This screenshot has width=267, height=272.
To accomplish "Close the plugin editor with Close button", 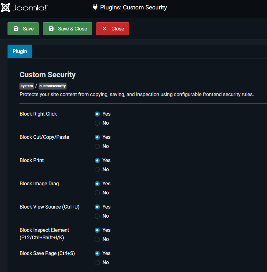I will (112, 29).
